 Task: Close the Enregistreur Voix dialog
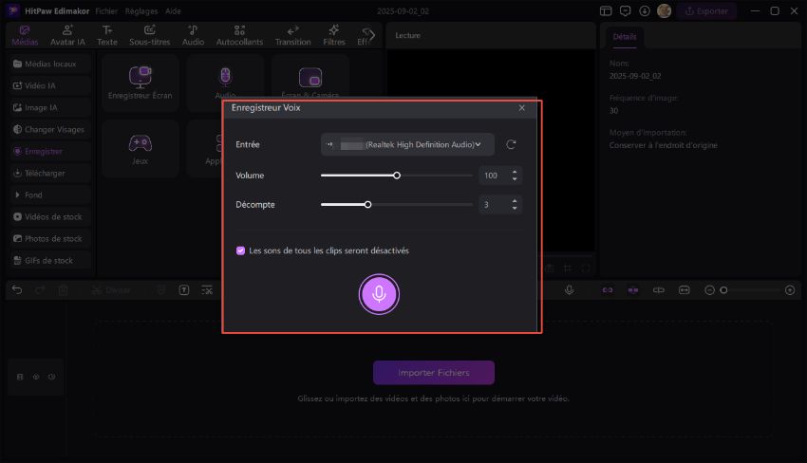pyautogui.click(x=522, y=107)
